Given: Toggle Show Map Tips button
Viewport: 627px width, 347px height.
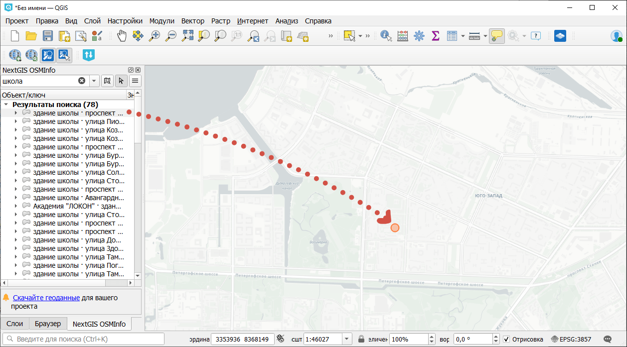Looking at the screenshot, I should [496, 36].
